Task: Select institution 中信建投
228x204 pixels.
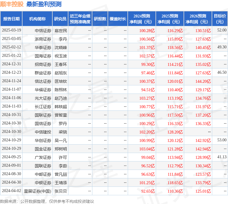Action: pos(43,132)
